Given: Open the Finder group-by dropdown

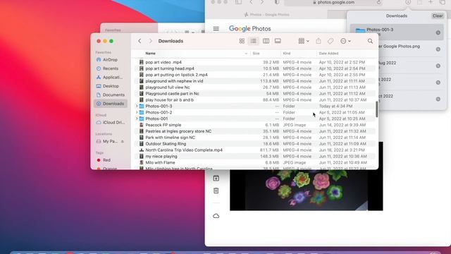Looking at the screenshot, I should 304,41.
